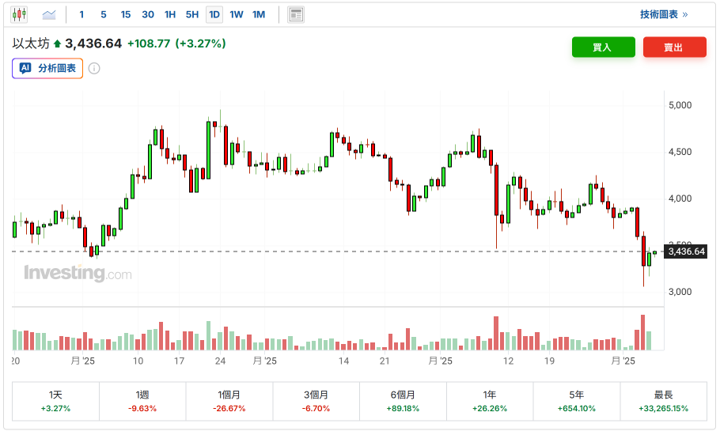Switch interval to 1M

[x=259, y=14]
